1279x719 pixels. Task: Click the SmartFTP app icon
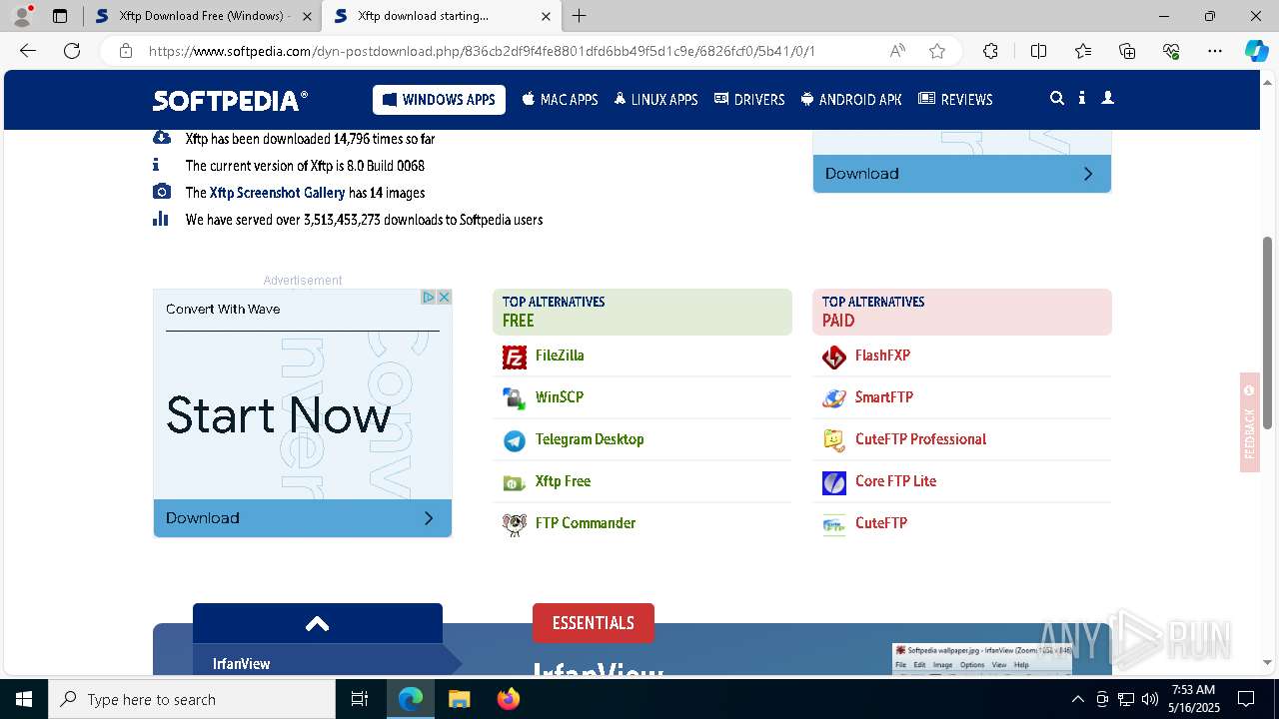coord(834,398)
